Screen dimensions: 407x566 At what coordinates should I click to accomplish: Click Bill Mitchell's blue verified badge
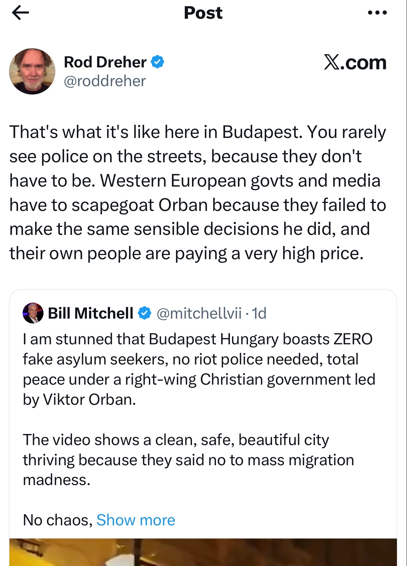click(x=145, y=313)
